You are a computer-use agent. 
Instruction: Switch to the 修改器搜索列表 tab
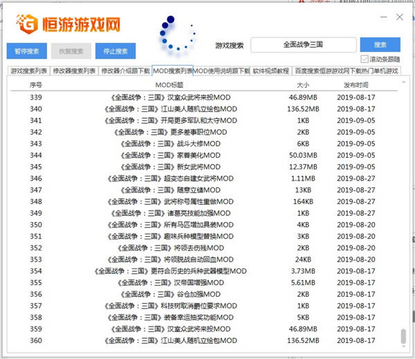pos(74,71)
